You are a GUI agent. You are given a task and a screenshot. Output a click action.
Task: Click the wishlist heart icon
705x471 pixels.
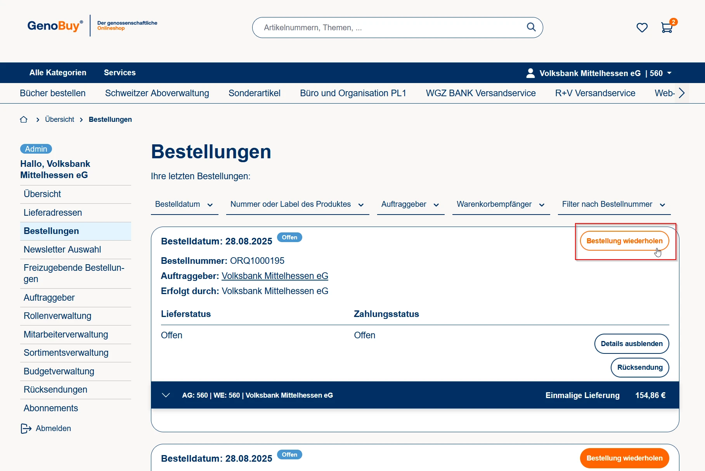tap(642, 28)
